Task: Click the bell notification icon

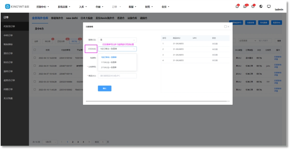Action: pyautogui.click(x=237, y=6)
